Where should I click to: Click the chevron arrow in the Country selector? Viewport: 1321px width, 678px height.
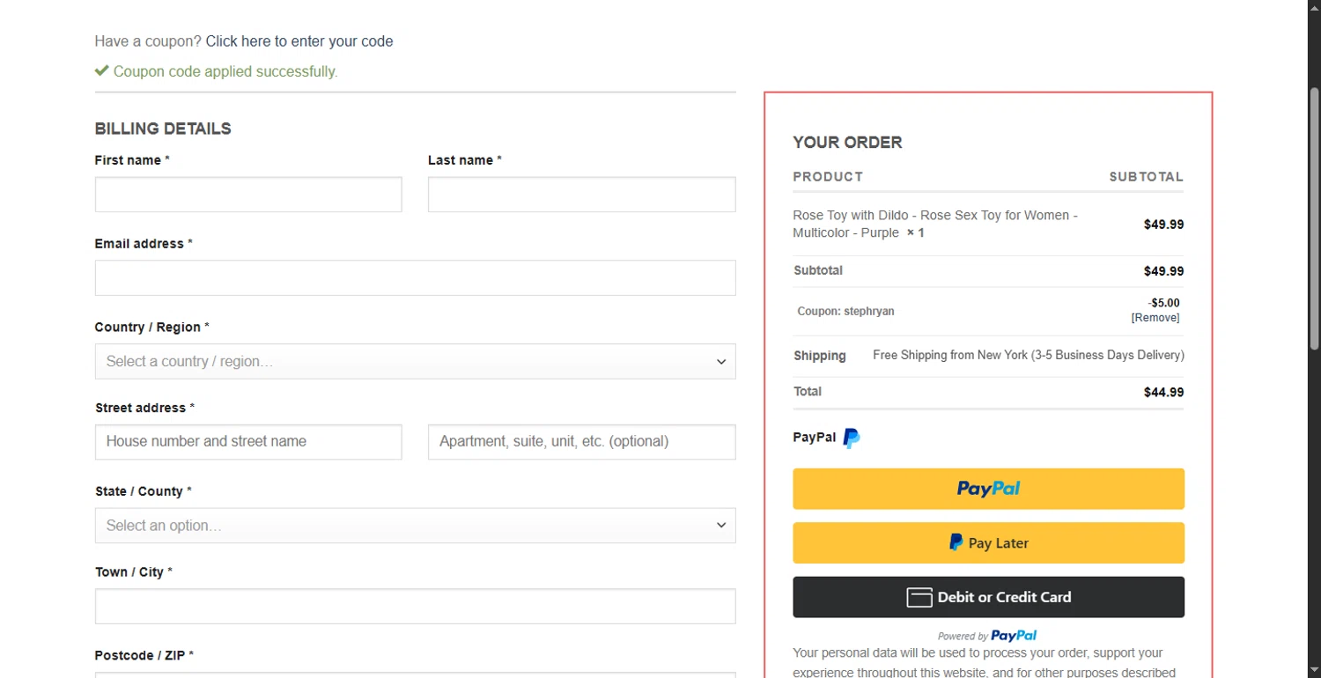click(x=721, y=362)
